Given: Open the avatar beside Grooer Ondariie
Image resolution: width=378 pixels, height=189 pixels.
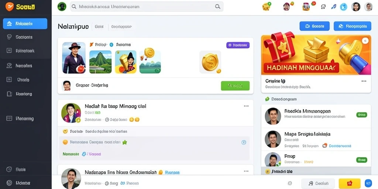Looking at the screenshot, I should (67, 86).
